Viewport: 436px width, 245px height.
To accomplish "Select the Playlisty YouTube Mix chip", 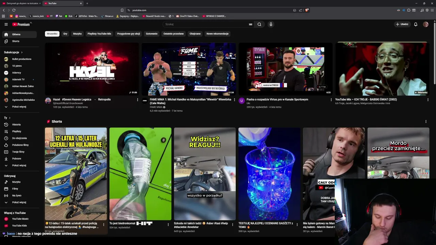I will (99, 34).
